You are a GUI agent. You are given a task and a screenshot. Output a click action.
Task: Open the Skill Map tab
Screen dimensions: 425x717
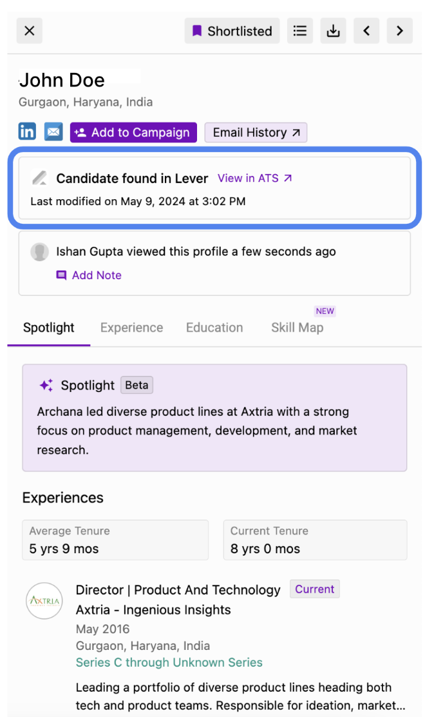click(x=297, y=328)
